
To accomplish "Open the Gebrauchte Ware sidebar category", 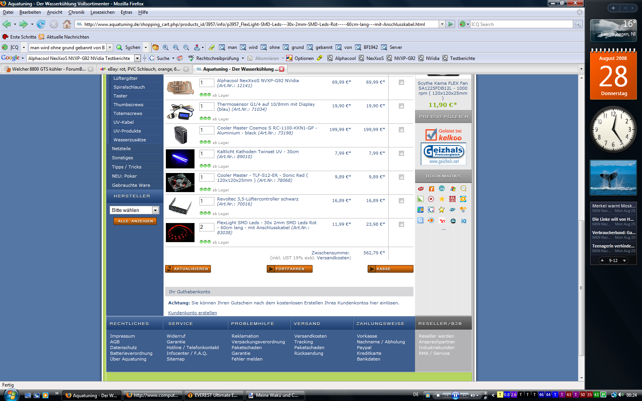I will point(131,185).
